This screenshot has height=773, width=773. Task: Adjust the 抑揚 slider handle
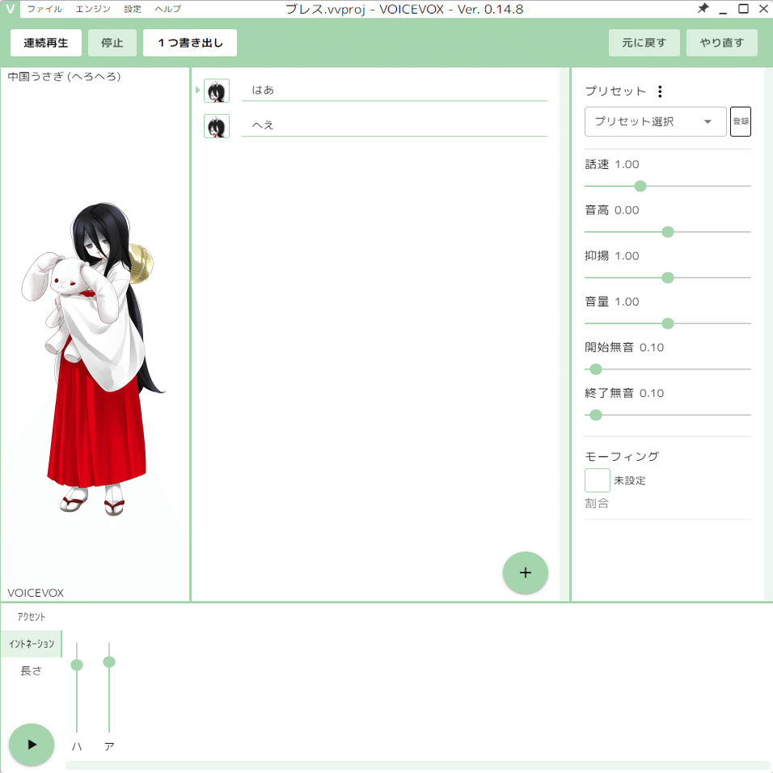pos(668,278)
